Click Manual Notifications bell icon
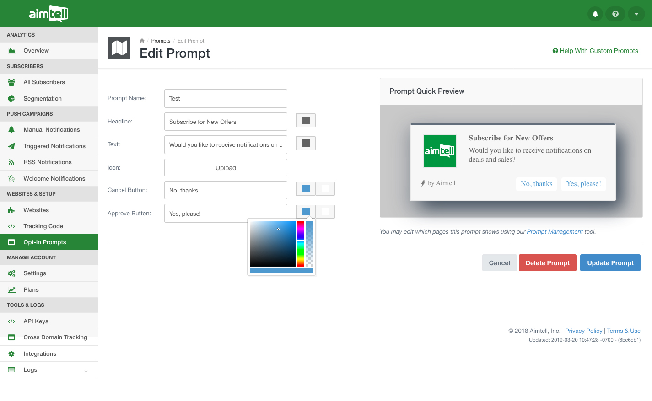This screenshot has height=401, width=652. point(11,130)
